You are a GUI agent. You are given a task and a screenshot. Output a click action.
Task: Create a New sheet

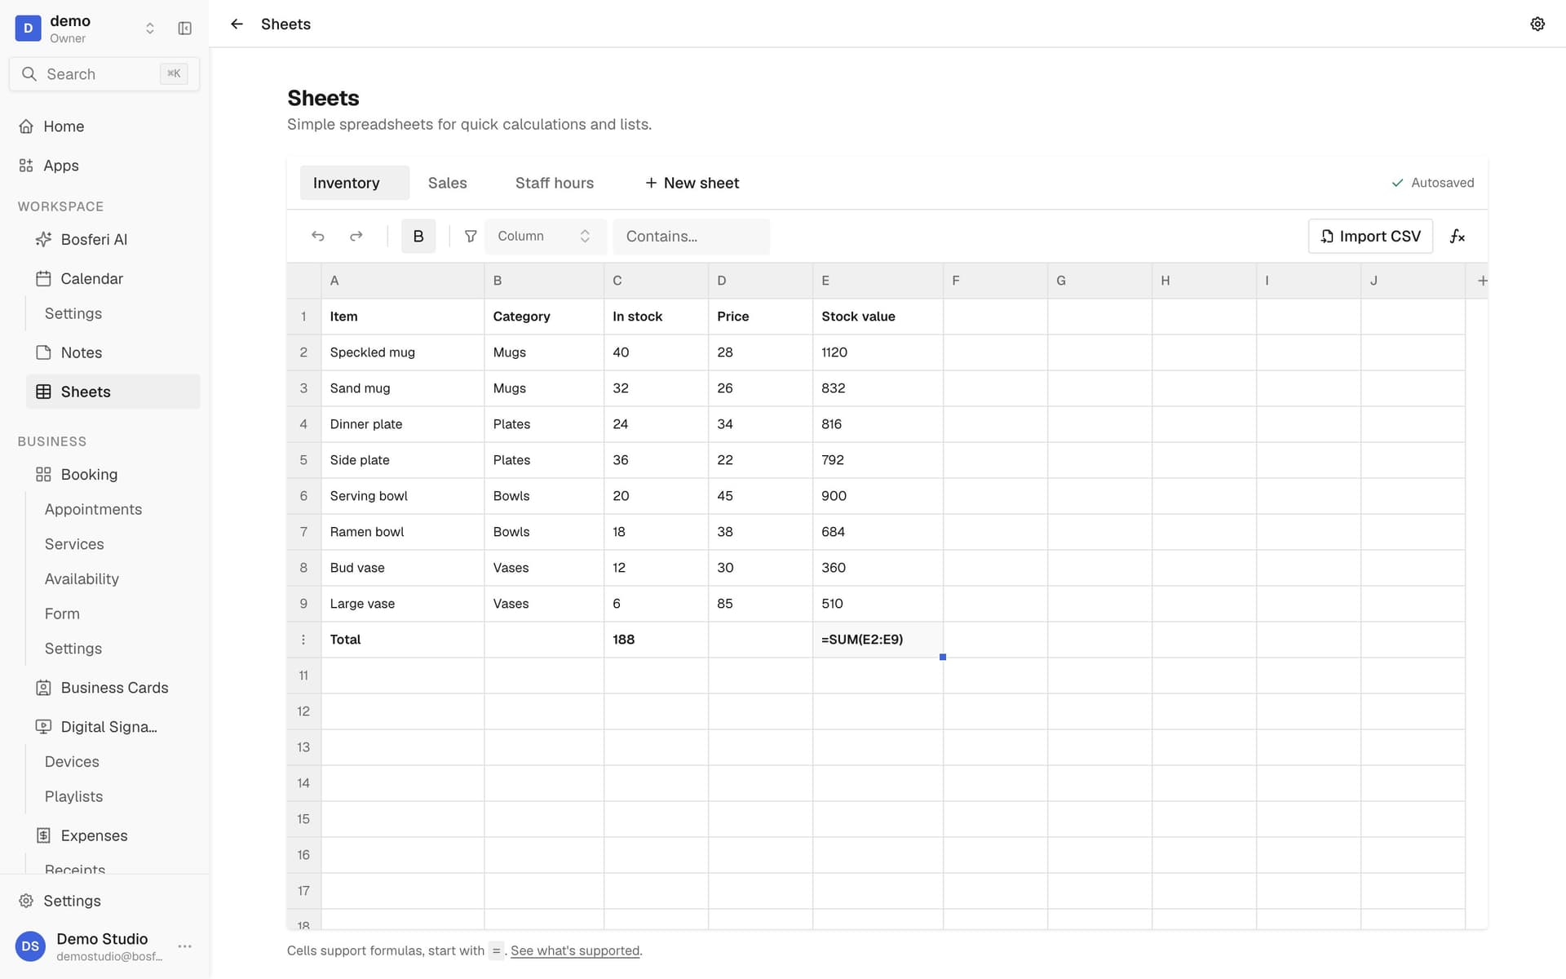click(x=692, y=183)
